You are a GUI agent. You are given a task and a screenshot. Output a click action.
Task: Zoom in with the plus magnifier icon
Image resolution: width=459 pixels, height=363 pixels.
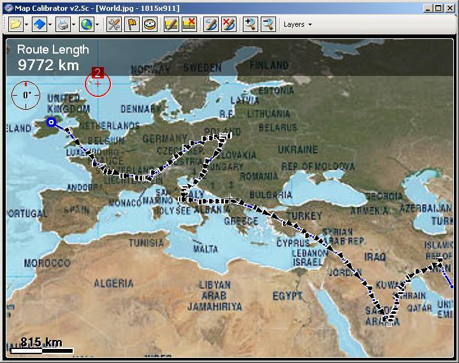[251, 24]
